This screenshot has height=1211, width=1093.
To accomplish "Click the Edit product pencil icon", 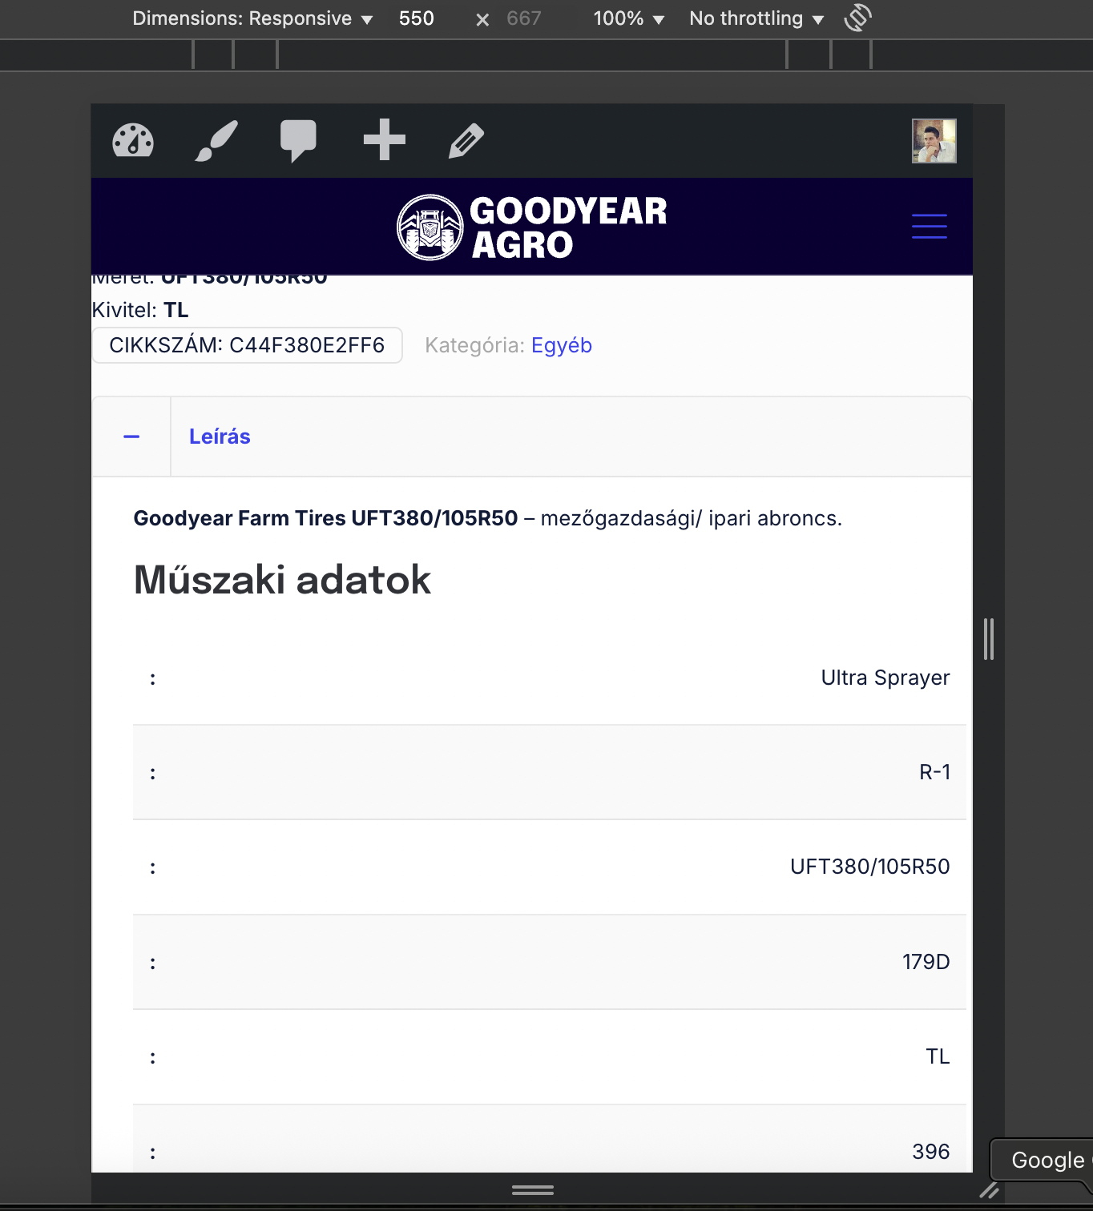I will 466,141.
